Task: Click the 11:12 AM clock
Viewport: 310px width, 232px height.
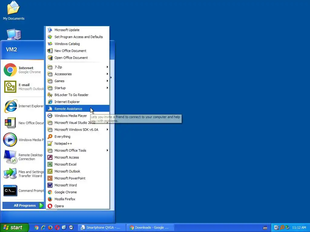Action: 299,227
